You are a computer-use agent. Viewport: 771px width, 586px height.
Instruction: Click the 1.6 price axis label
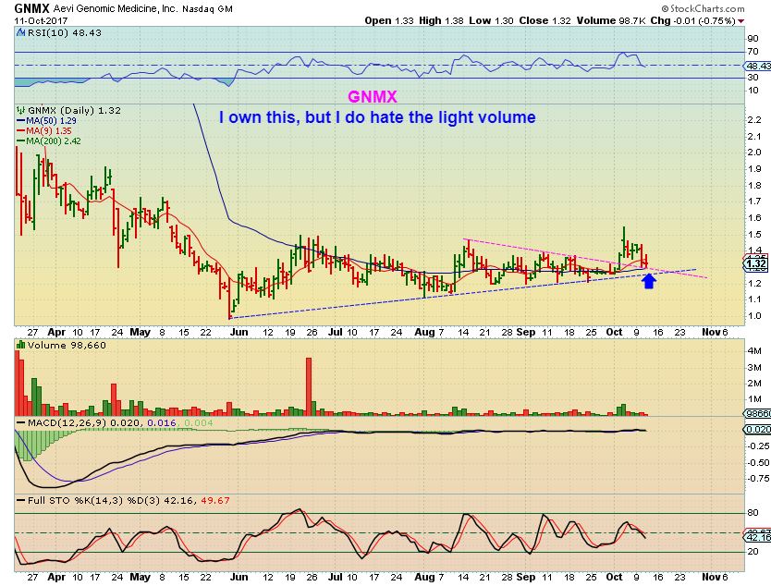pos(753,218)
